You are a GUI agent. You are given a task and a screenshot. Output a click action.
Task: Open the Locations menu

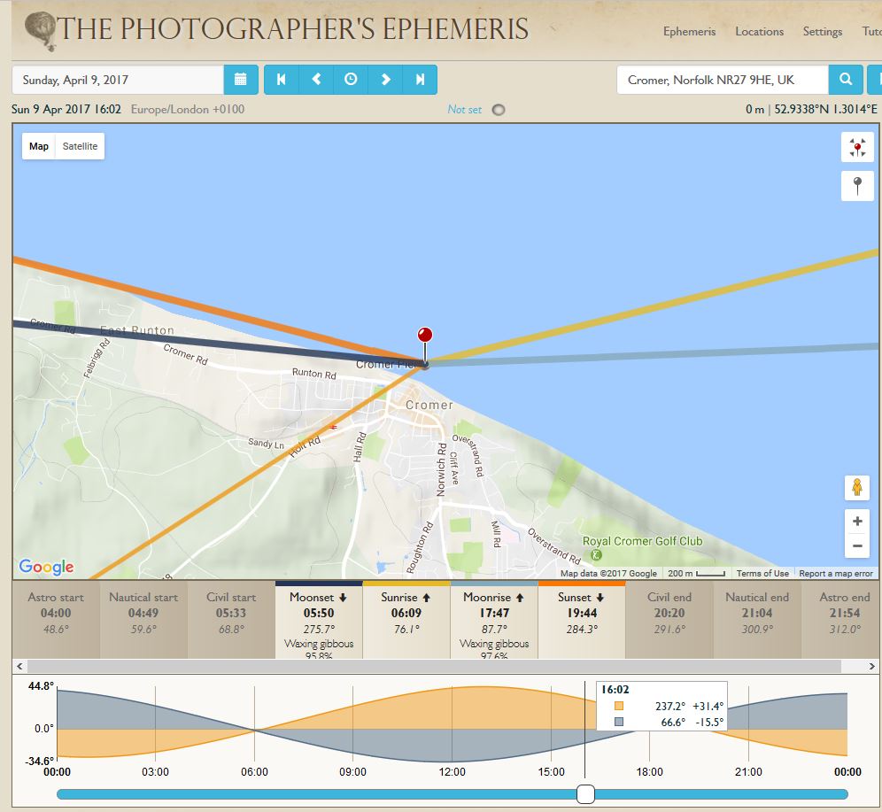click(759, 31)
